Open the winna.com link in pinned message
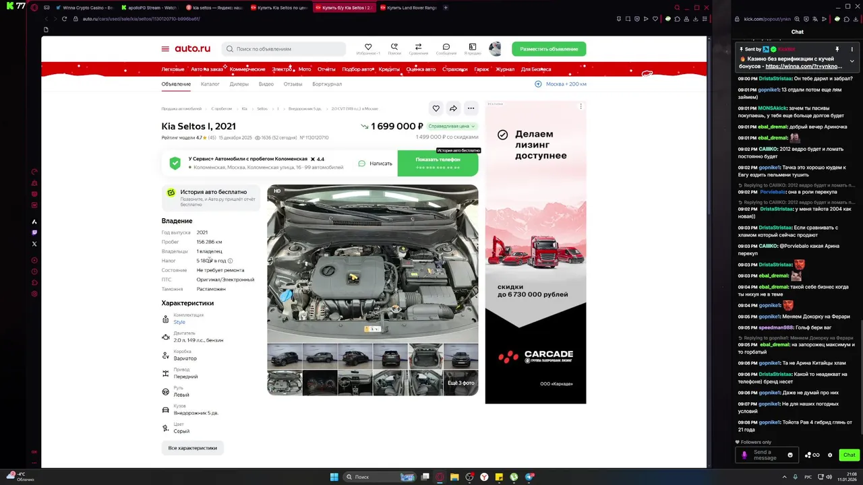Screen dimensions: 863x485 (804, 67)
